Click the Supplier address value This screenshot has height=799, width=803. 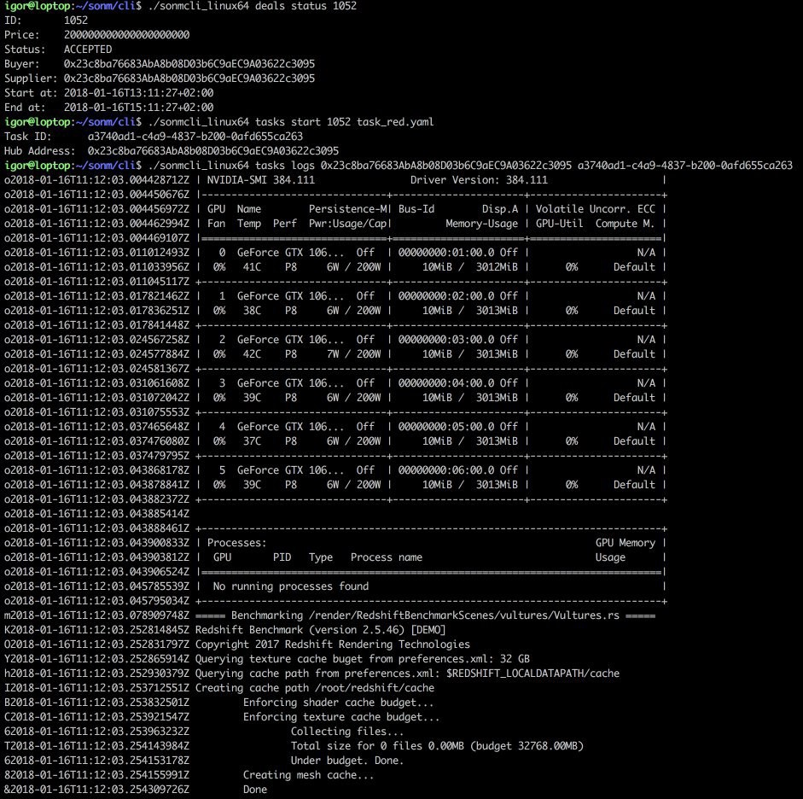[x=189, y=79]
